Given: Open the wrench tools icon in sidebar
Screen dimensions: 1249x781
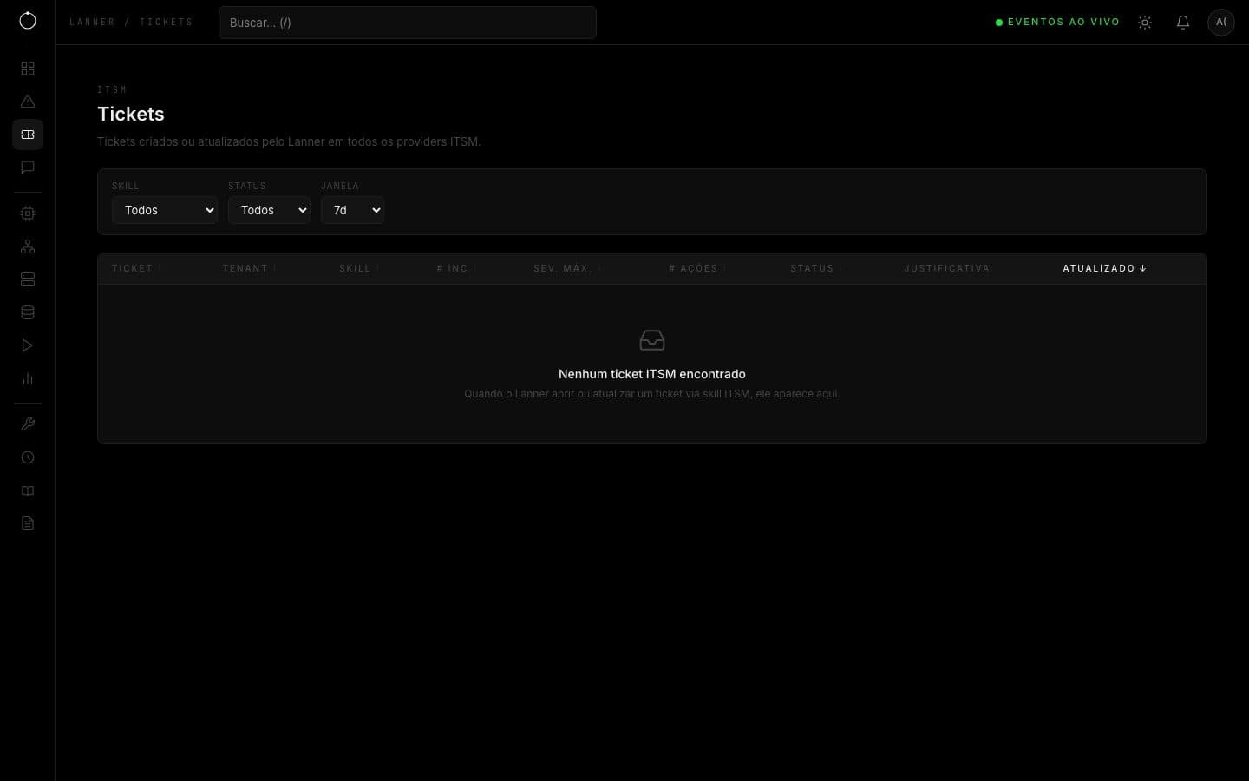Looking at the screenshot, I should click(x=28, y=424).
